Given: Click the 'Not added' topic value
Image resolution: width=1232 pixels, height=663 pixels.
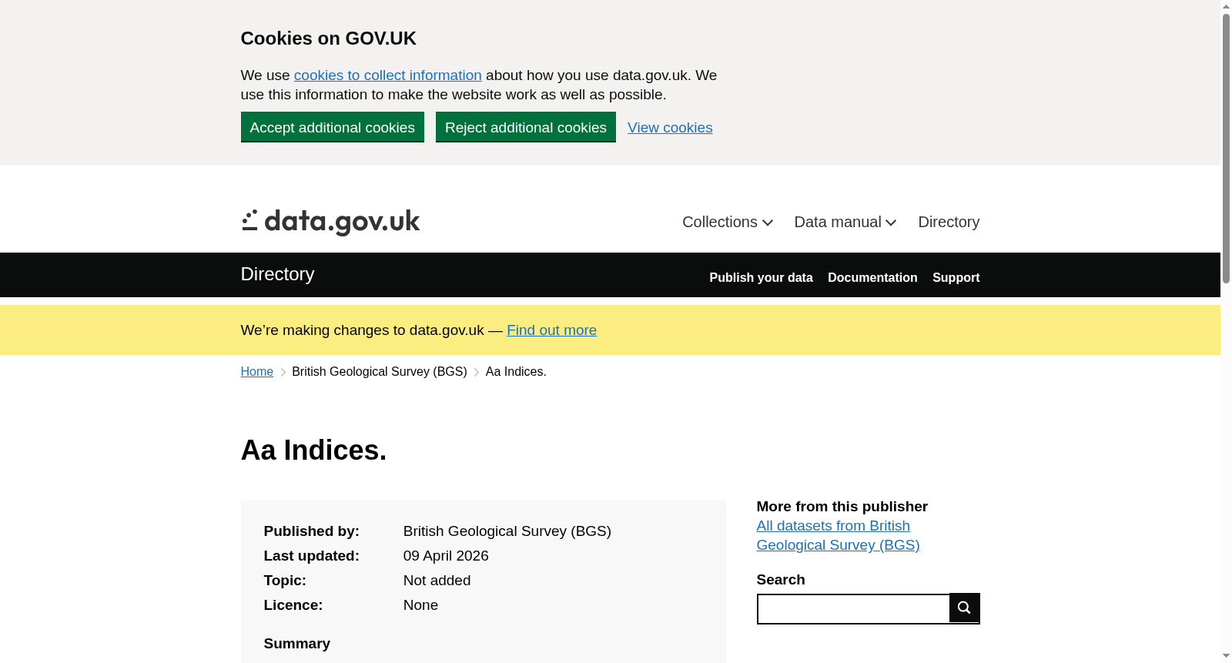Looking at the screenshot, I should click(x=437, y=581).
